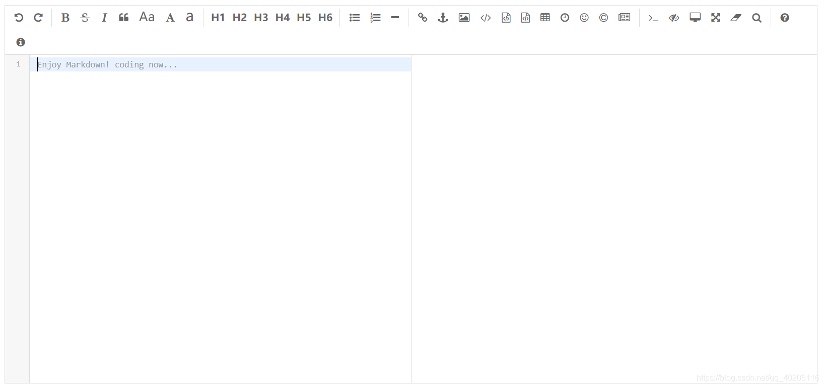The image size is (824, 387).
Task: Insert code block with language icon
Action: (x=525, y=18)
